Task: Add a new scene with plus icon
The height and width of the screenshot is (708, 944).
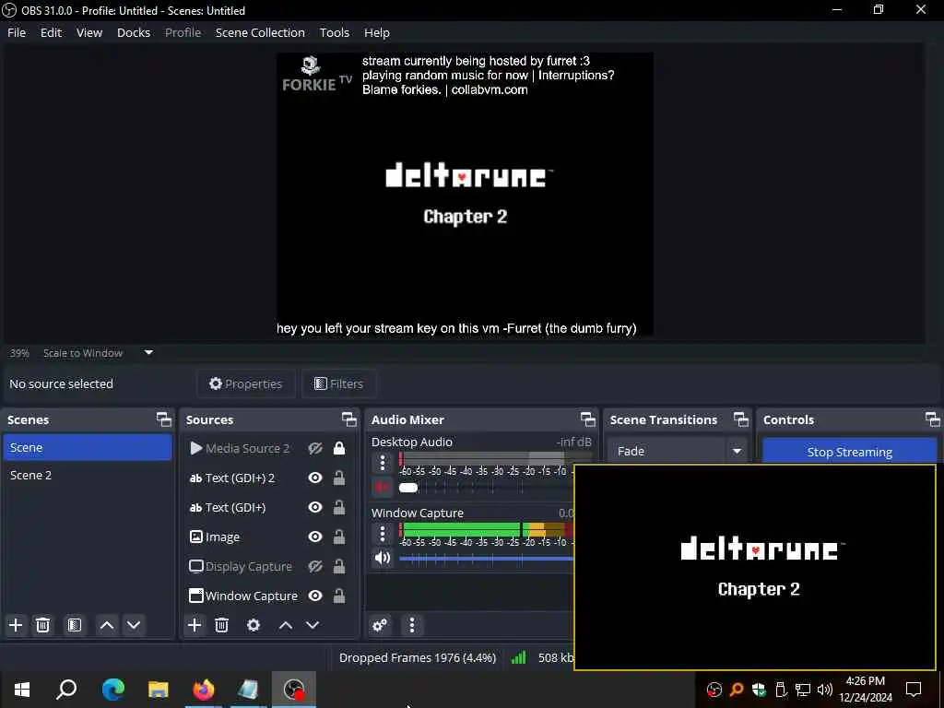Action: 16,625
